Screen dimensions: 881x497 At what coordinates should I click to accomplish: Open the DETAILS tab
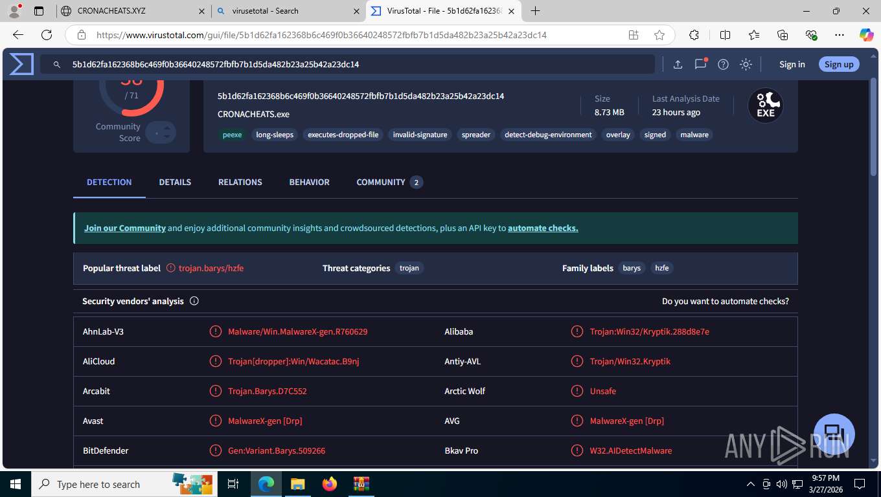175,182
